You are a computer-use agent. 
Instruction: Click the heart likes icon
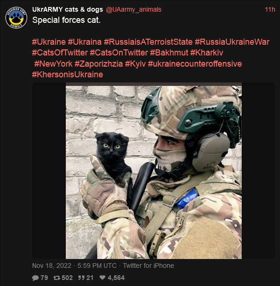coord(103,278)
